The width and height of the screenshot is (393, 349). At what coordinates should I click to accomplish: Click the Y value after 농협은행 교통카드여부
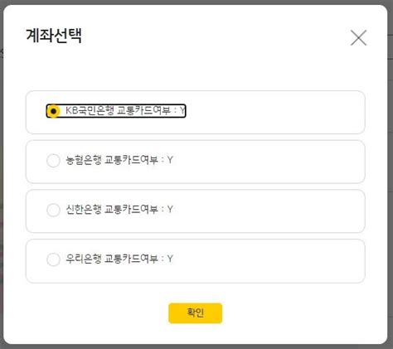click(170, 160)
